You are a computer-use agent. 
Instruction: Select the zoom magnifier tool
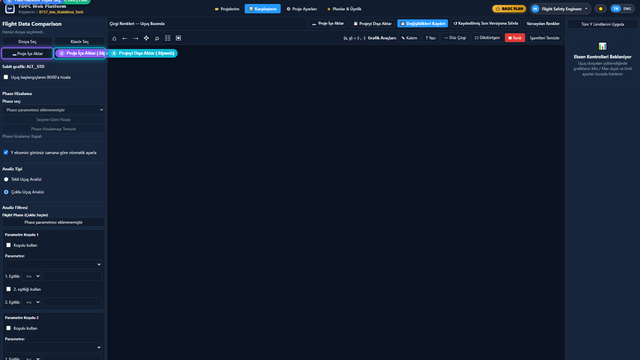pyautogui.click(x=157, y=38)
